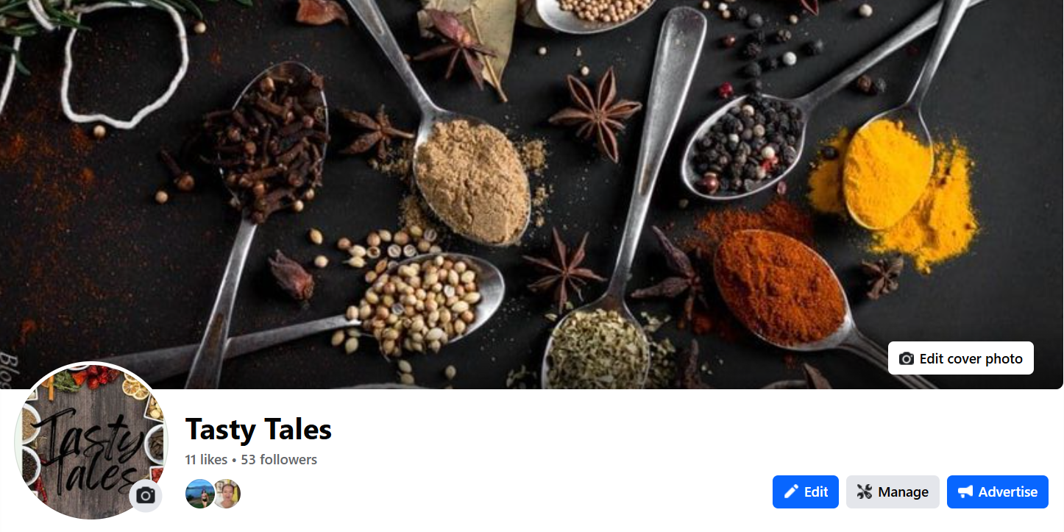Click the camera icon beside Edit cover photo
The image size is (1064, 532).
(x=907, y=358)
